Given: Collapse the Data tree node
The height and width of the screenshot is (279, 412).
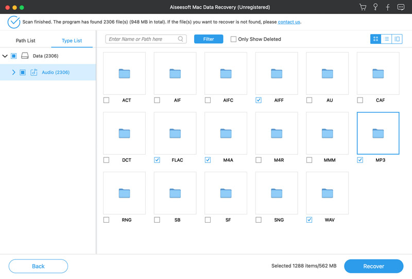Looking at the screenshot, I should tap(5, 56).
